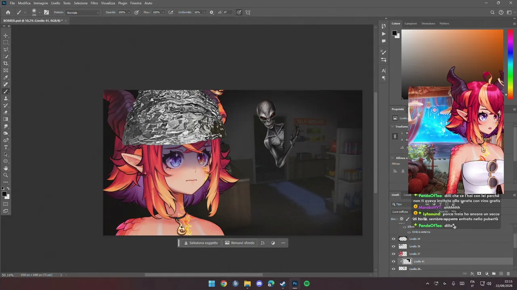The image size is (517, 290).
Task: Create new adjustment layer icon
Action: pos(486,273)
